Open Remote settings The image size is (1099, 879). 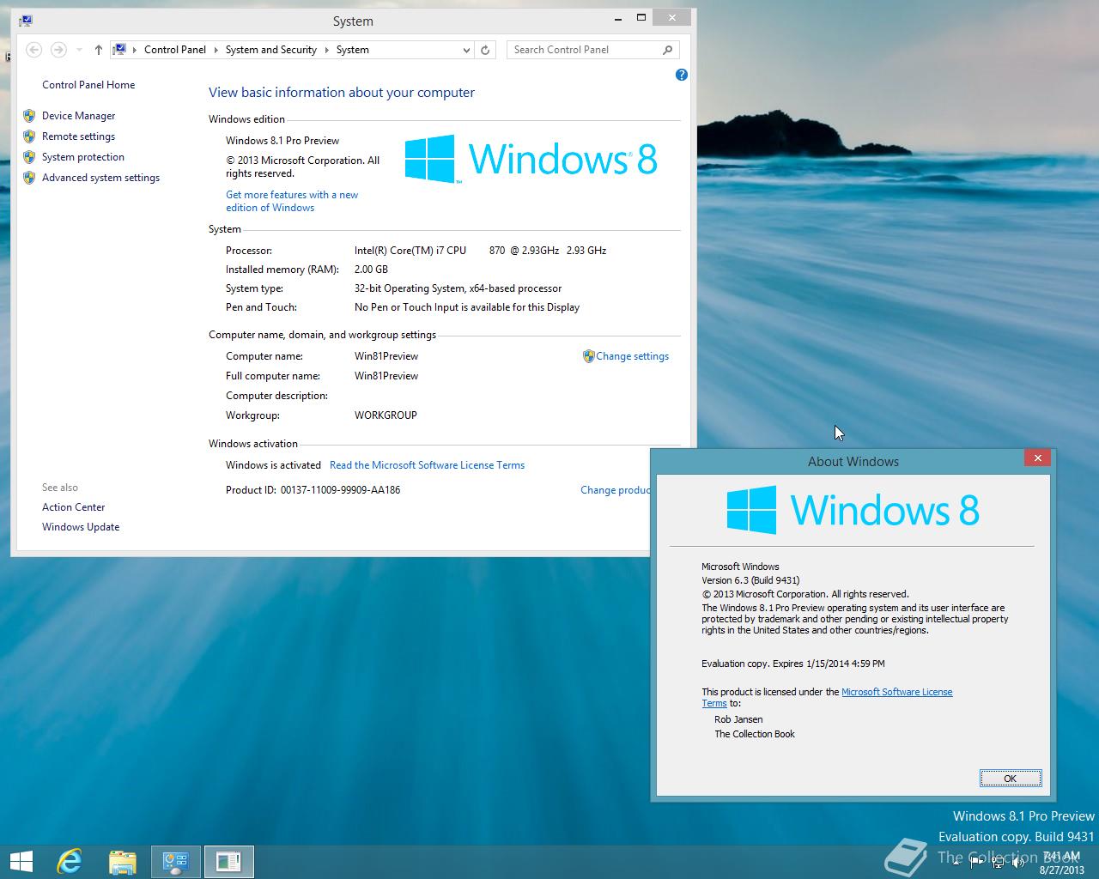(78, 136)
